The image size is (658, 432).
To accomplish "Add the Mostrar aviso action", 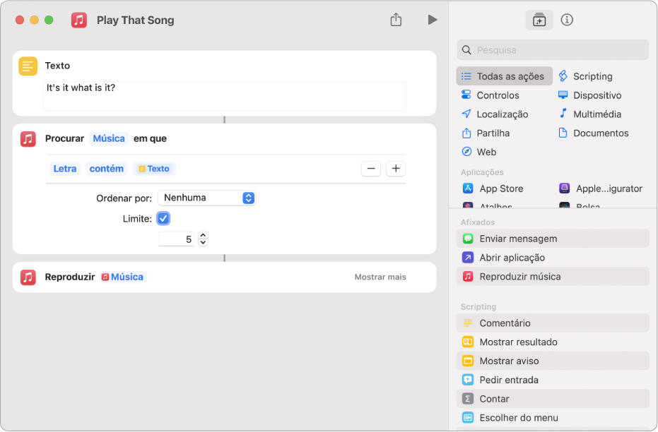I will point(553,361).
